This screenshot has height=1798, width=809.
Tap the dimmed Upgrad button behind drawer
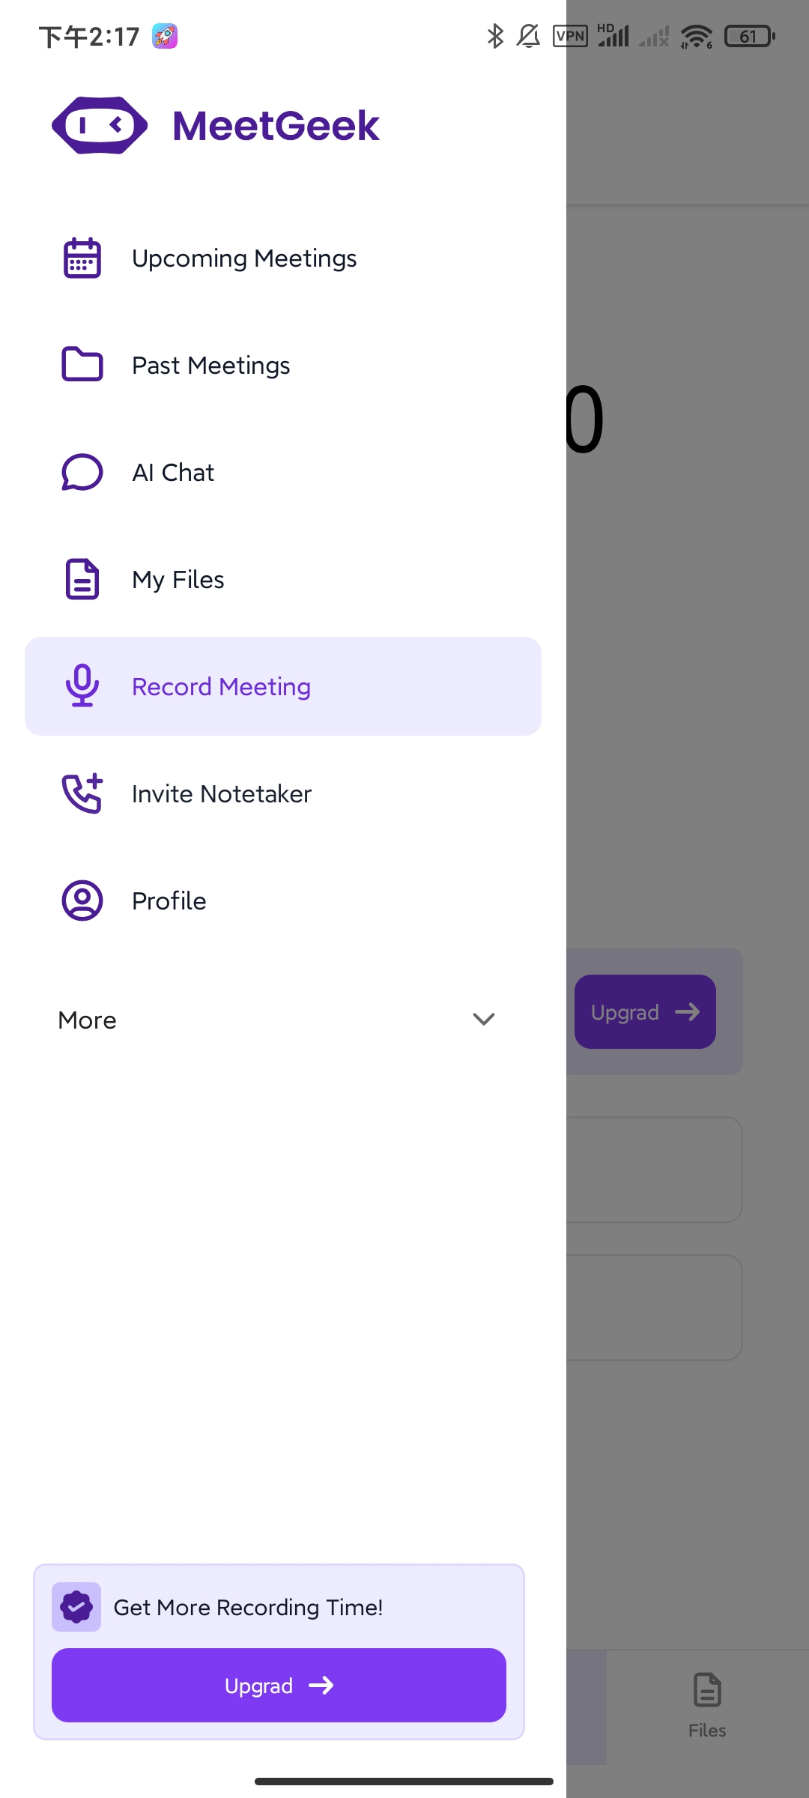645,1011
